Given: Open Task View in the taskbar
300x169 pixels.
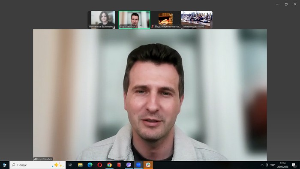Looking at the screenshot, I should tap(70, 165).
